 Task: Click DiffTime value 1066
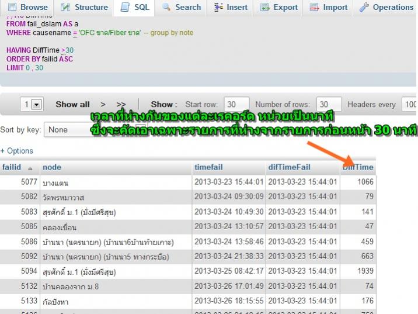pyautogui.click(x=365, y=182)
